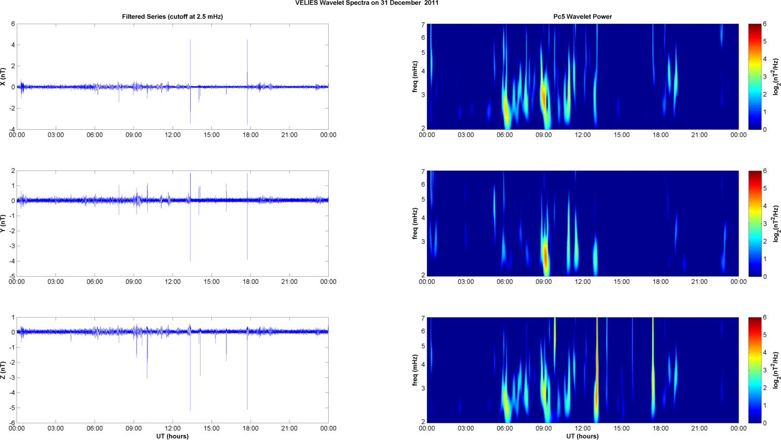
Task: Click the 'Z (nT)' axis label
Action: (4, 370)
